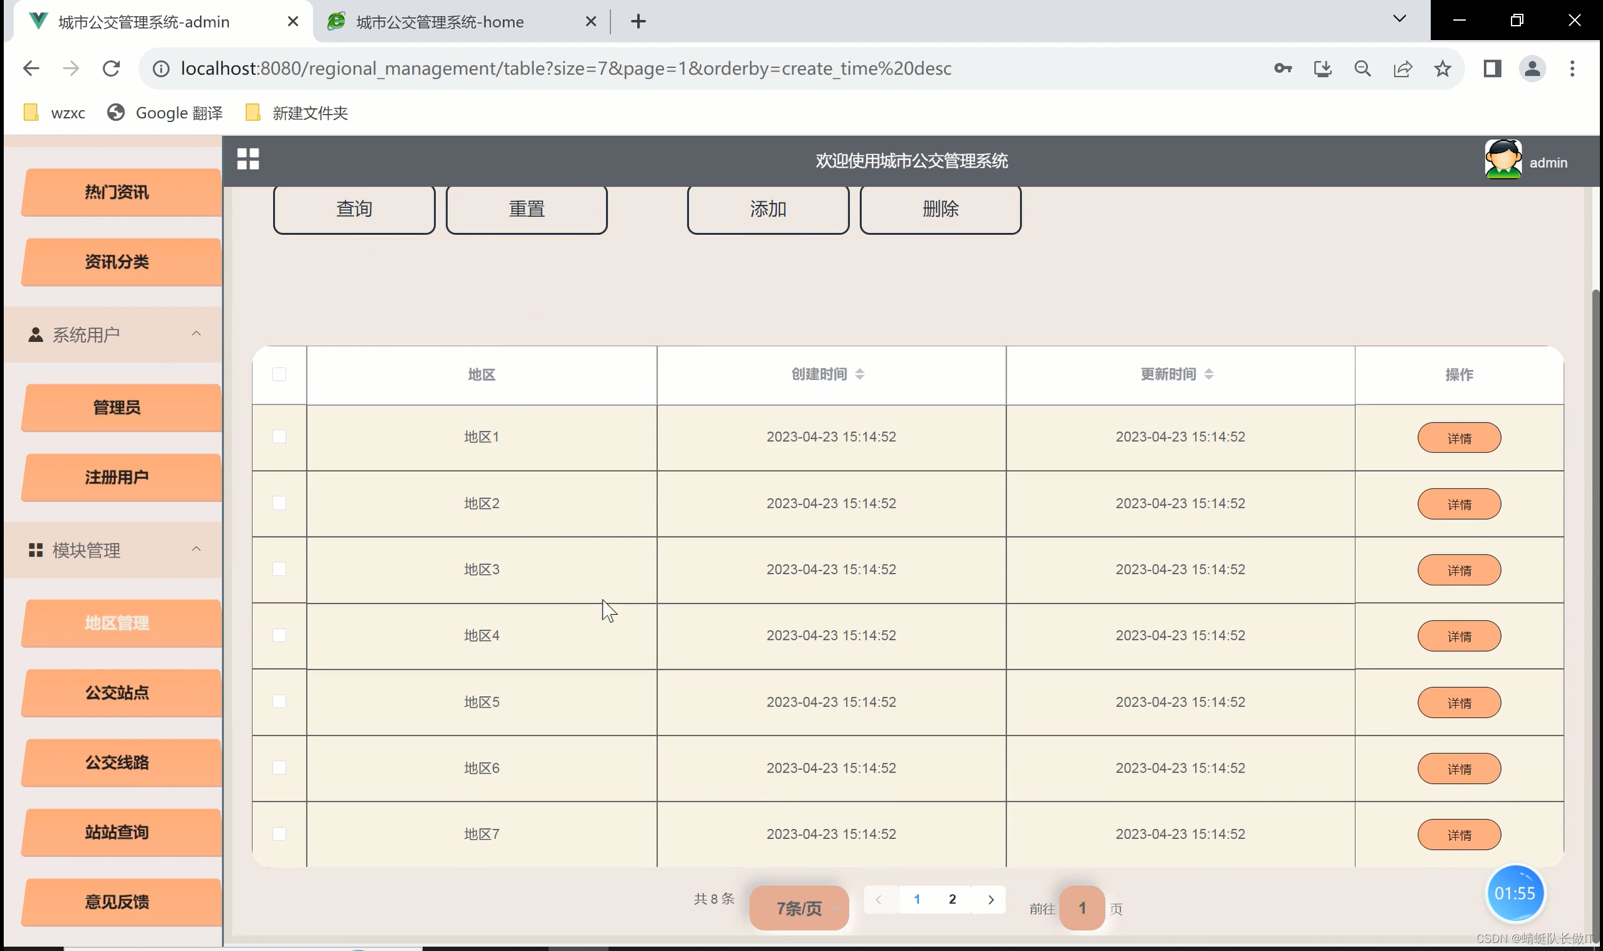Tick the checkbox for 地区5 row
This screenshot has width=1603, height=951.
pyautogui.click(x=279, y=702)
